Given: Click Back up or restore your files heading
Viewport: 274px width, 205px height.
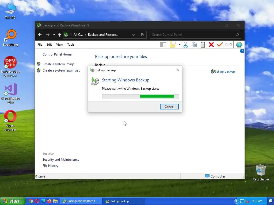Looking at the screenshot, I should pyautogui.click(x=121, y=57).
